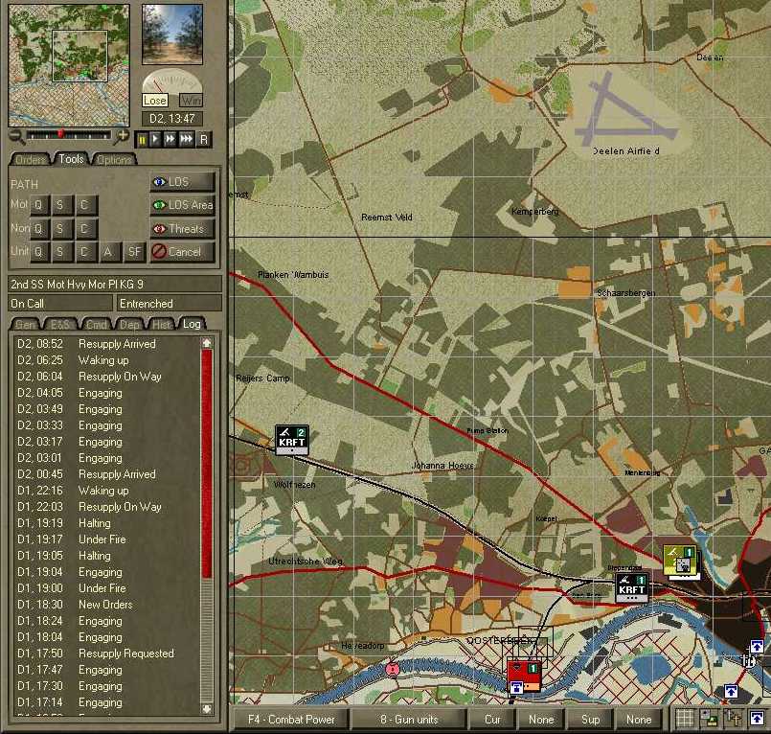Run the game at fast speed

pyautogui.click(x=170, y=140)
